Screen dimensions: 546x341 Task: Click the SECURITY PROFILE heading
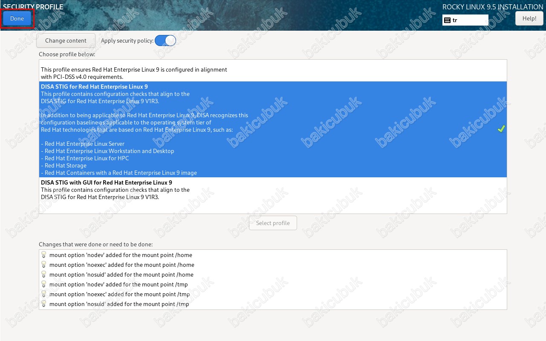pyautogui.click(x=33, y=7)
